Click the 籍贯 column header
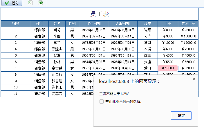Screen dimensions: 204x129 [x=147, y=23]
